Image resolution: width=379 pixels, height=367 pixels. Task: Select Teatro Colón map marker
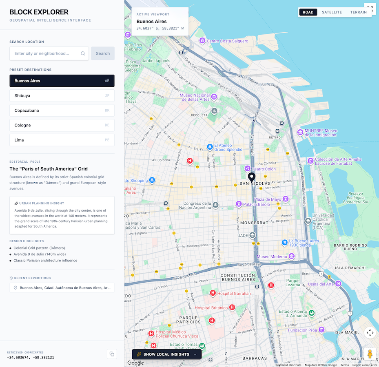pyautogui.click(x=247, y=168)
